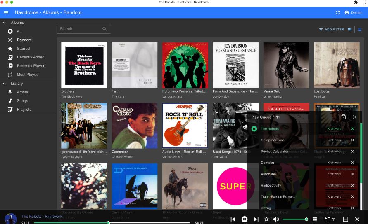368x224 pixels.
Task: Remove Pocket Calculator from the queue
Action: tap(352, 152)
